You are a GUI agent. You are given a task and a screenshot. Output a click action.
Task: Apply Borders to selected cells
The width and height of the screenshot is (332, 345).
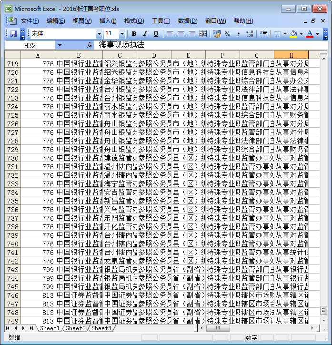coord(277,34)
